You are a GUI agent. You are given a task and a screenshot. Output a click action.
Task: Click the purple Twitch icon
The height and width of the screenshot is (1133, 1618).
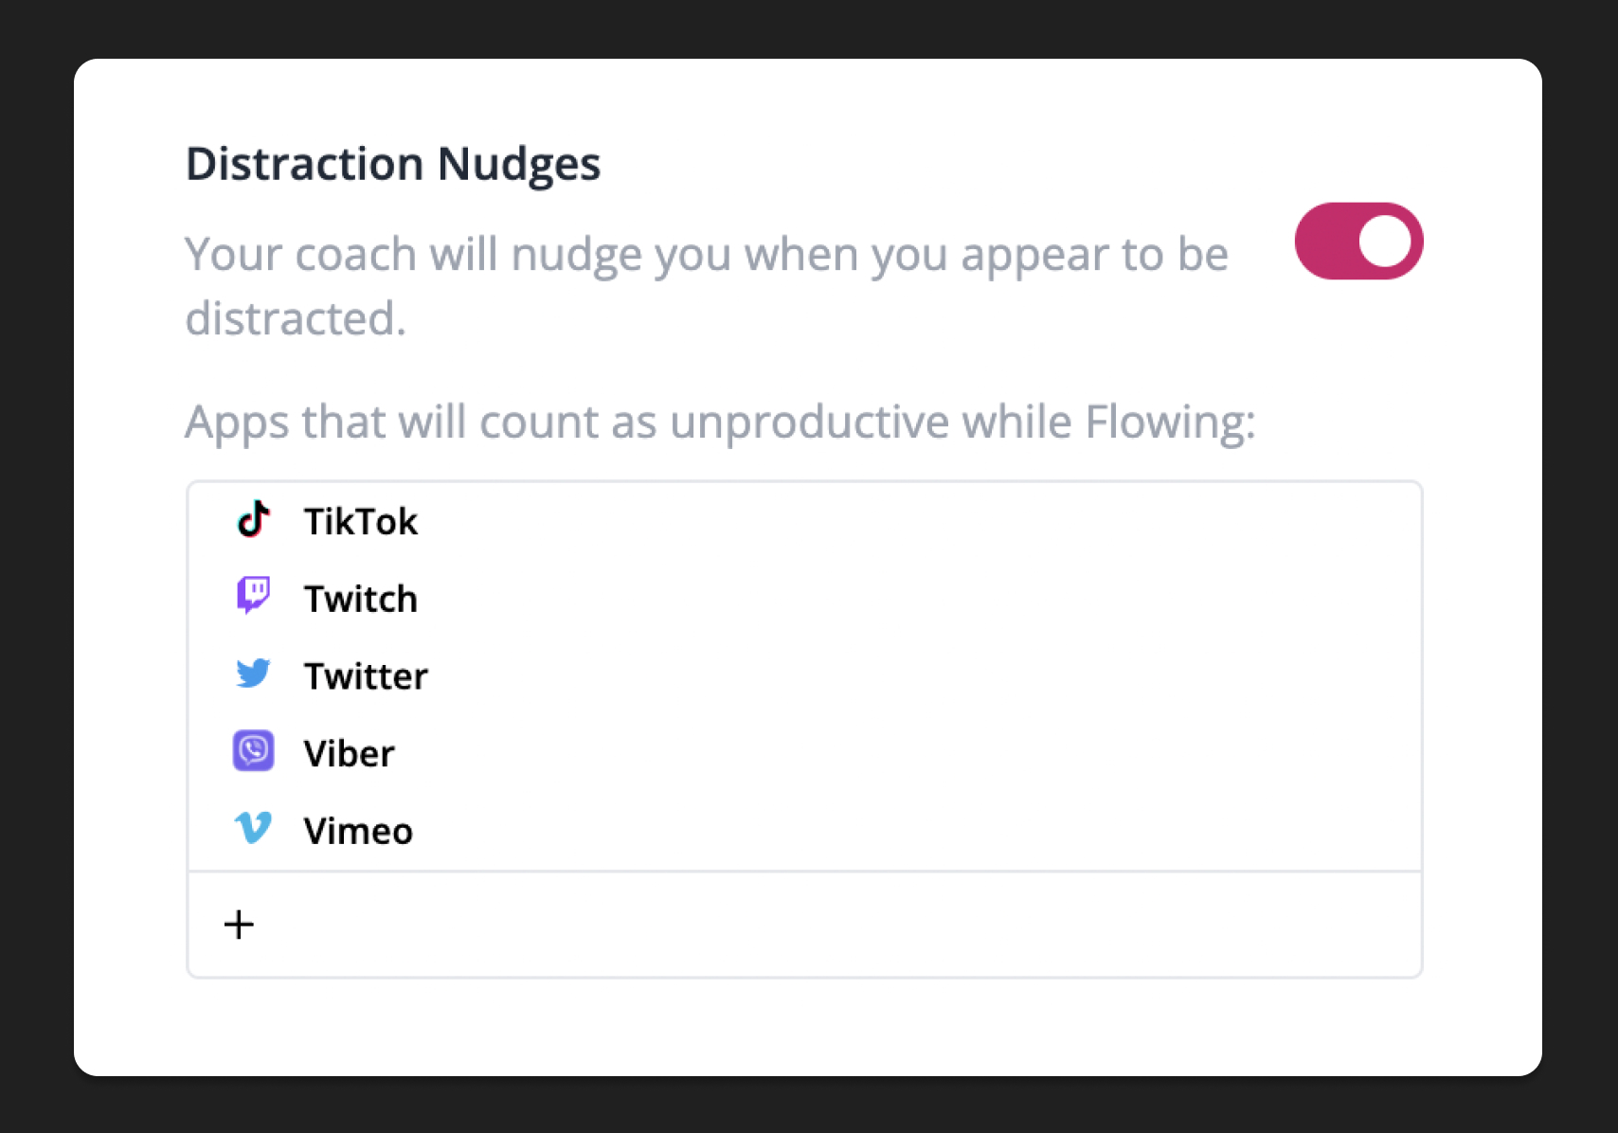click(253, 596)
